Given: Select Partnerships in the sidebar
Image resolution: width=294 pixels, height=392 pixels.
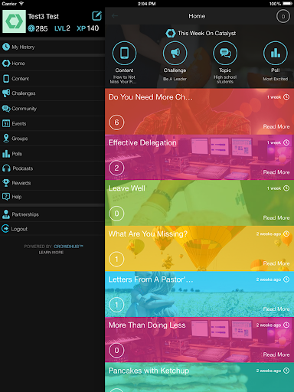Looking at the screenshot, I should 52,214.
